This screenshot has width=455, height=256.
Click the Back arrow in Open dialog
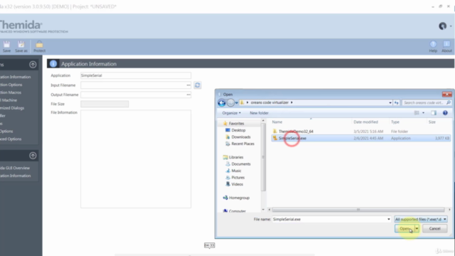coord(222,102)
